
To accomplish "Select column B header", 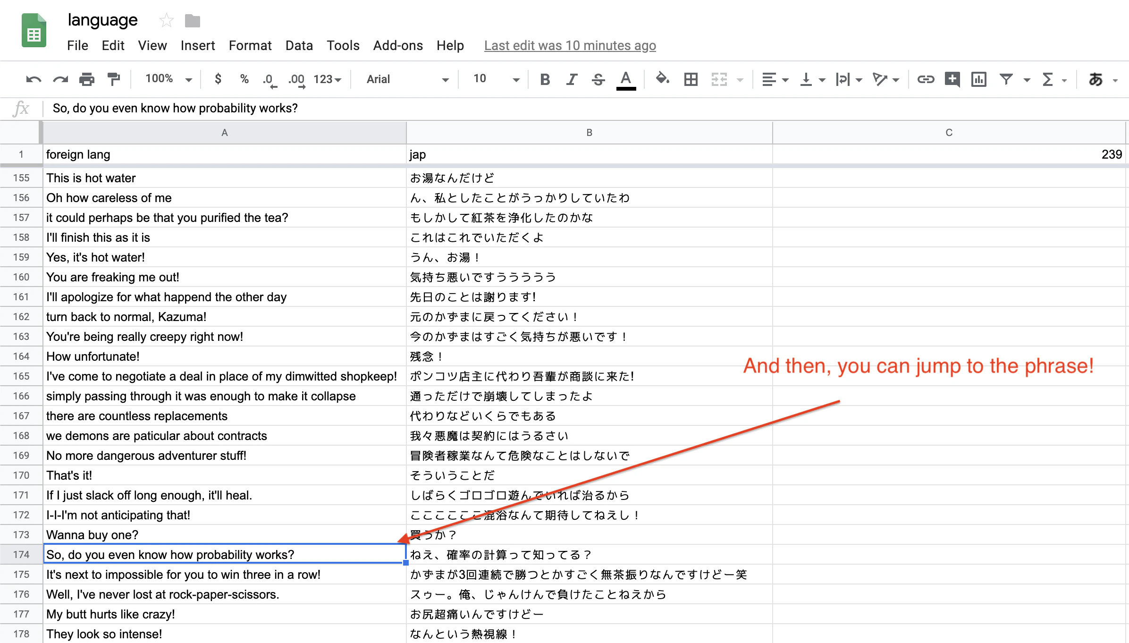I will 589,133.
